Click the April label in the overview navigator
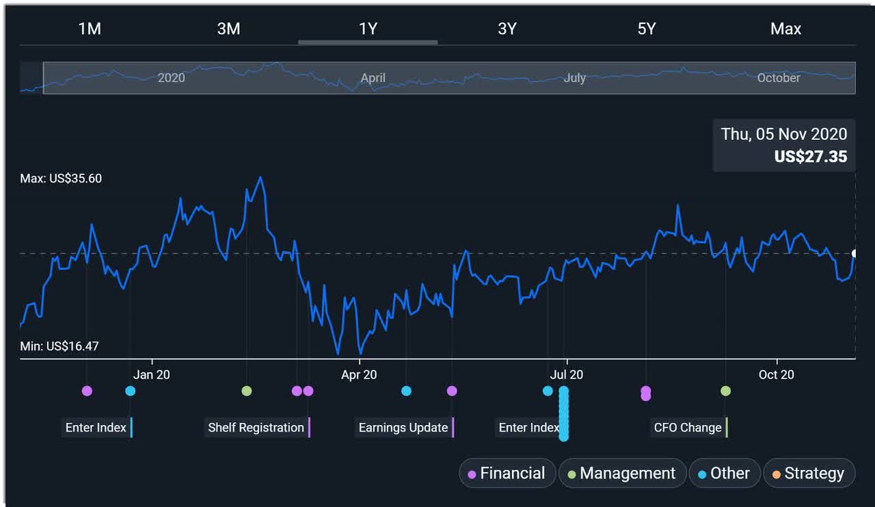 tap(373, 78)
